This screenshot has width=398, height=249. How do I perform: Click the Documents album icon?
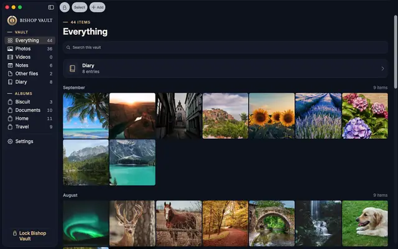tap(10, 110)
